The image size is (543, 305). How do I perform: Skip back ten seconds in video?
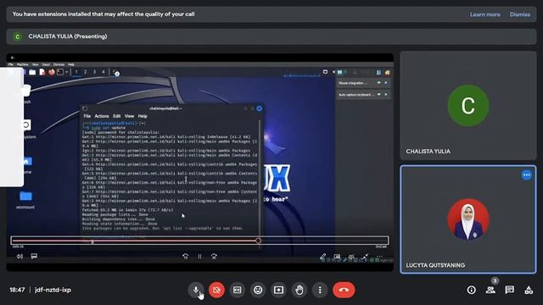click(x=185, y=256)
